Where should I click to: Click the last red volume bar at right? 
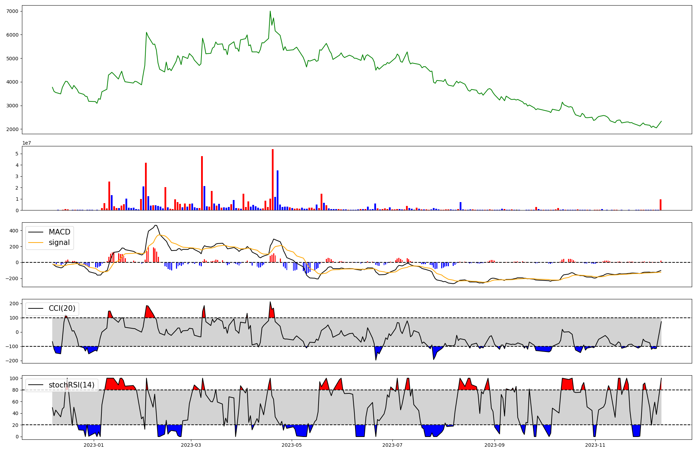pos(660,205)
